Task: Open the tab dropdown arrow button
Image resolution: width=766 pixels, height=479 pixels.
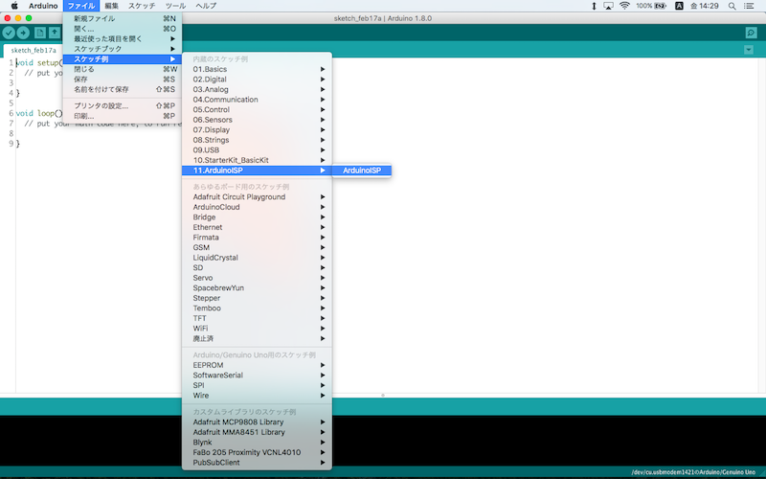Action: point(749,50)
